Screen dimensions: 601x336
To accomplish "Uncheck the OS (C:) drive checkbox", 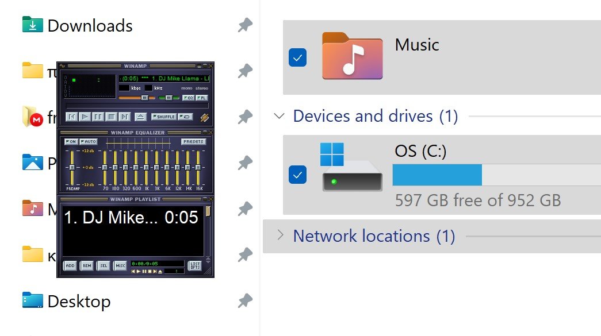I will [x=297, y=175].
